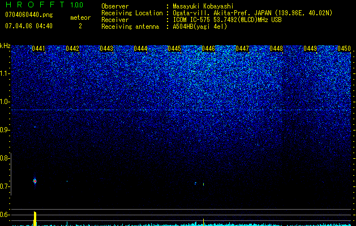Click the green 'meteor' label
Image resolution: width=356 pixels, height=226 pixels.
pos(80,18)
